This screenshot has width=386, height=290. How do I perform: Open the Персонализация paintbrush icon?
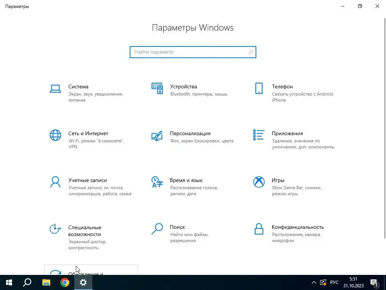157,136
